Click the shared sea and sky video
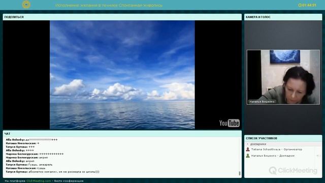Image resolution: width=325 pixels, height=183 pixels. pos(122,75)
